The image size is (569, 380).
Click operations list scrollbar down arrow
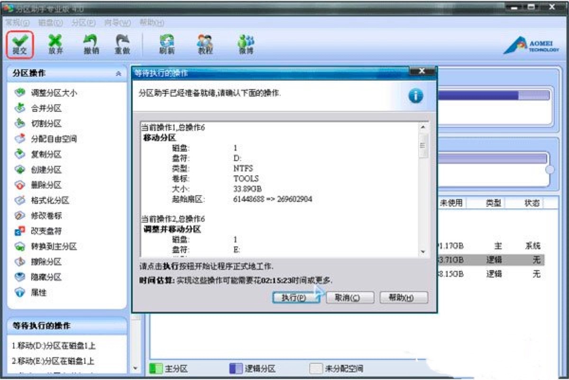coord(422,251)
